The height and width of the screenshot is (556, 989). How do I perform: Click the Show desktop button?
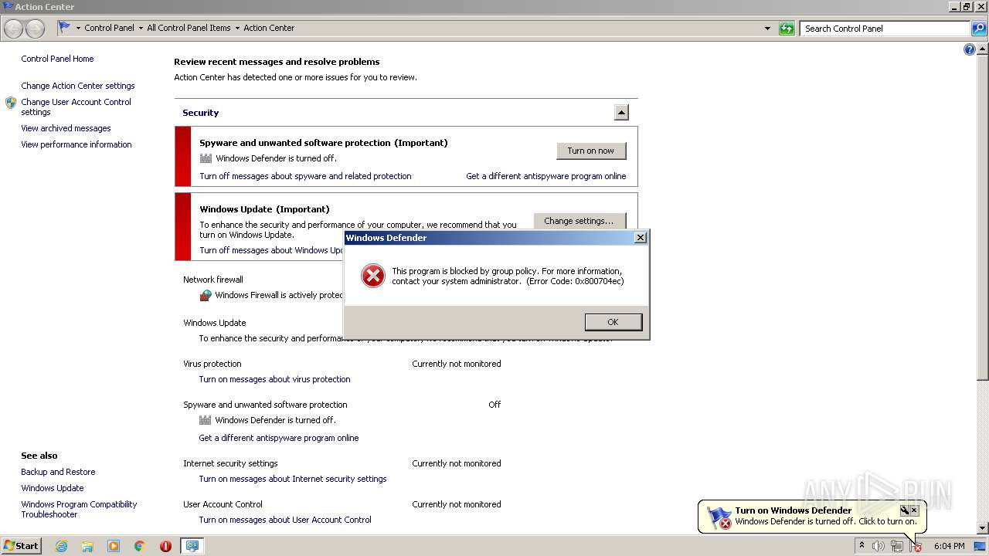click(980, 546)
